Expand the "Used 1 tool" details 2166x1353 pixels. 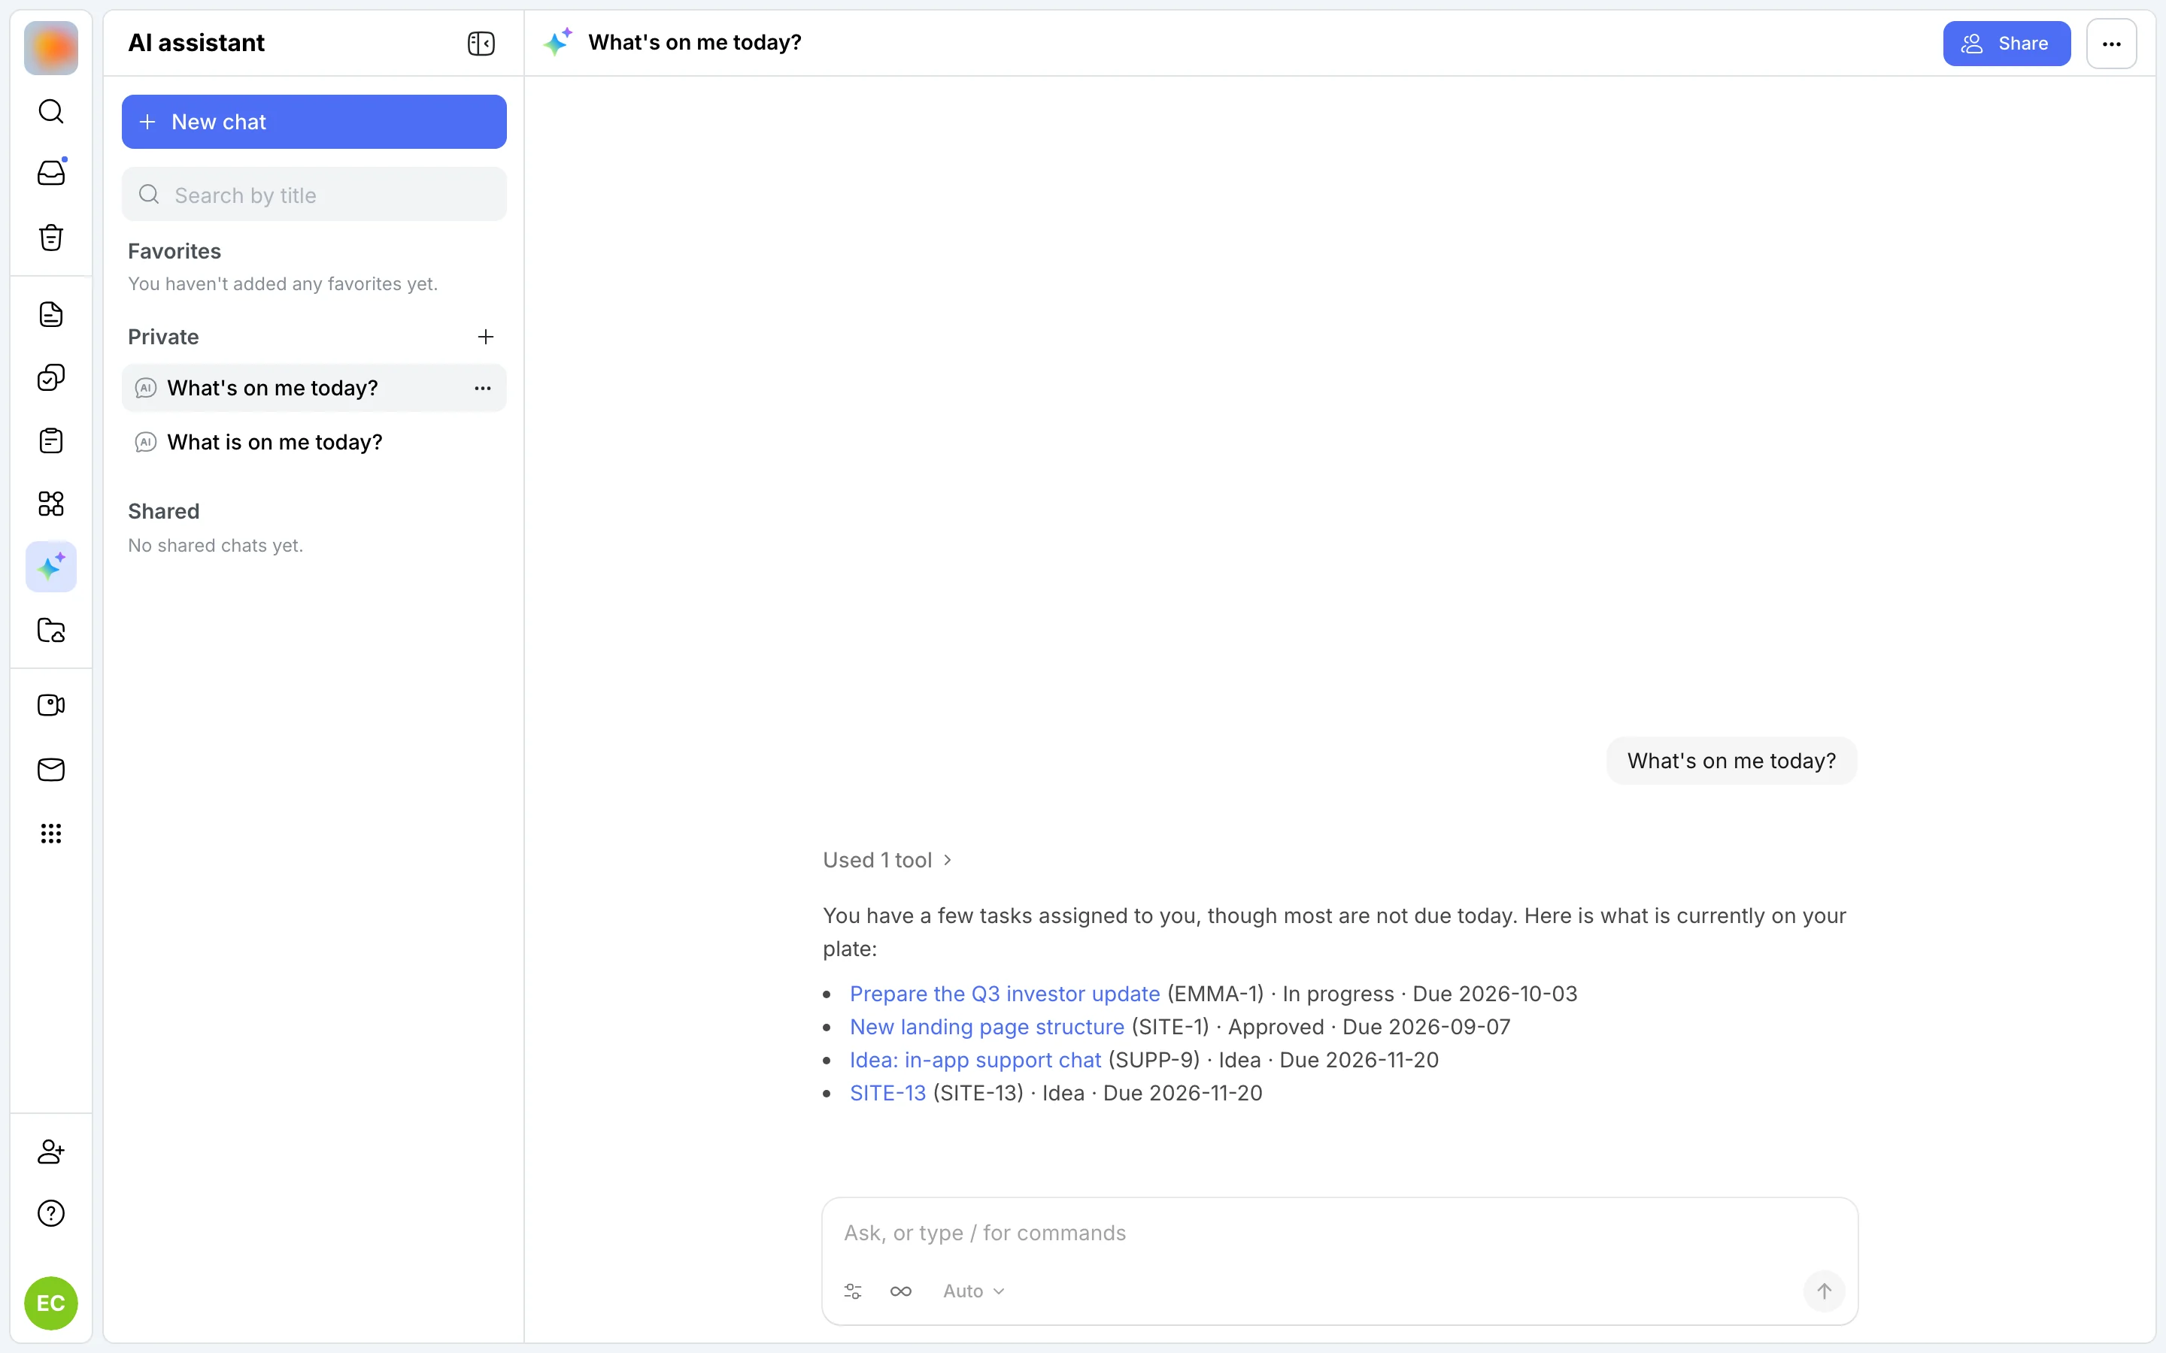(x=887, y=860)
